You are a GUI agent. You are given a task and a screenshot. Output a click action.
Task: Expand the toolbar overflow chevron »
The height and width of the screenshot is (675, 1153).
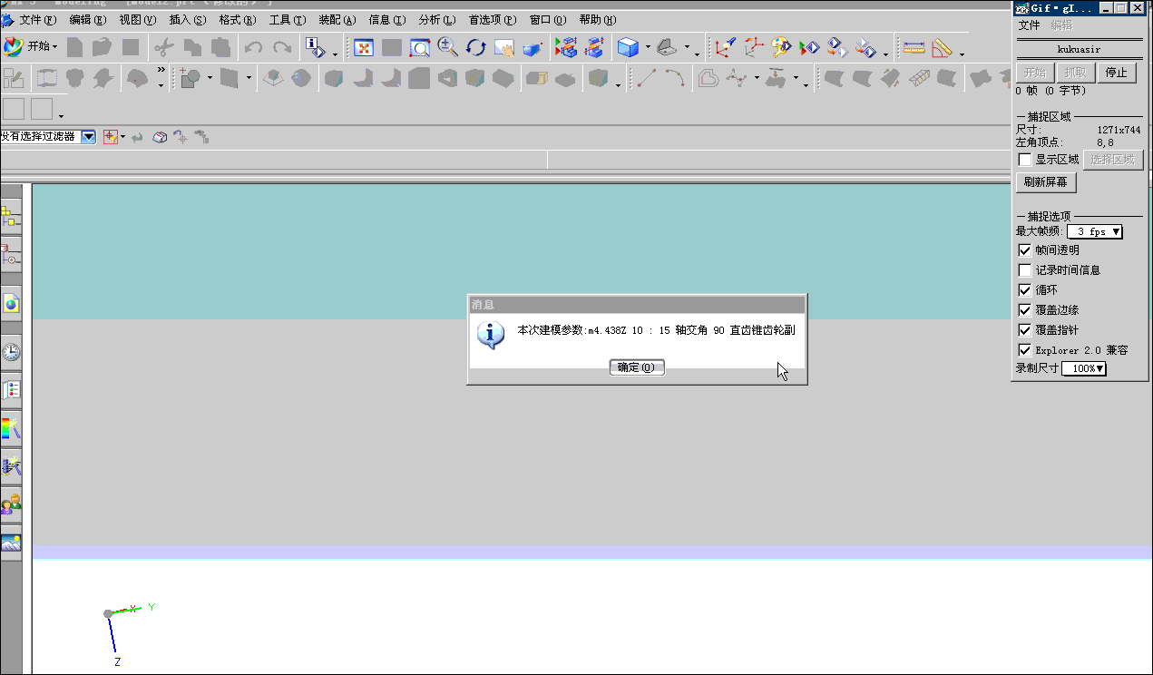[x=161, y=70]
